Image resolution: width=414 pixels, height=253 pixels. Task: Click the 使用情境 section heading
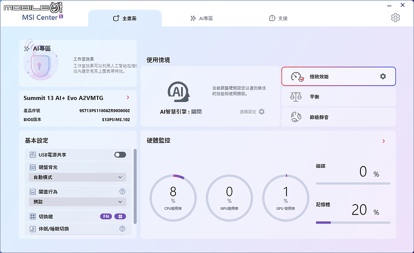click(159, 60)
